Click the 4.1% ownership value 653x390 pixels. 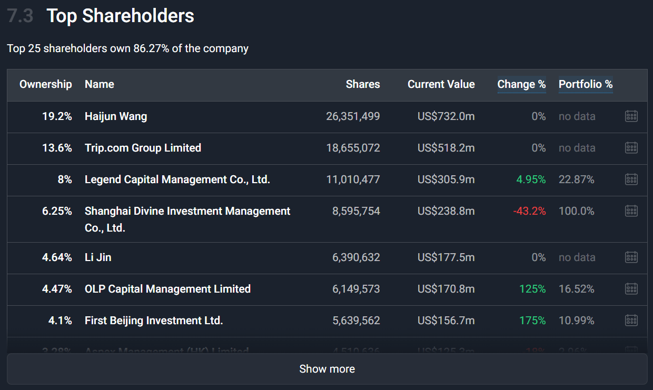point(60,321)
